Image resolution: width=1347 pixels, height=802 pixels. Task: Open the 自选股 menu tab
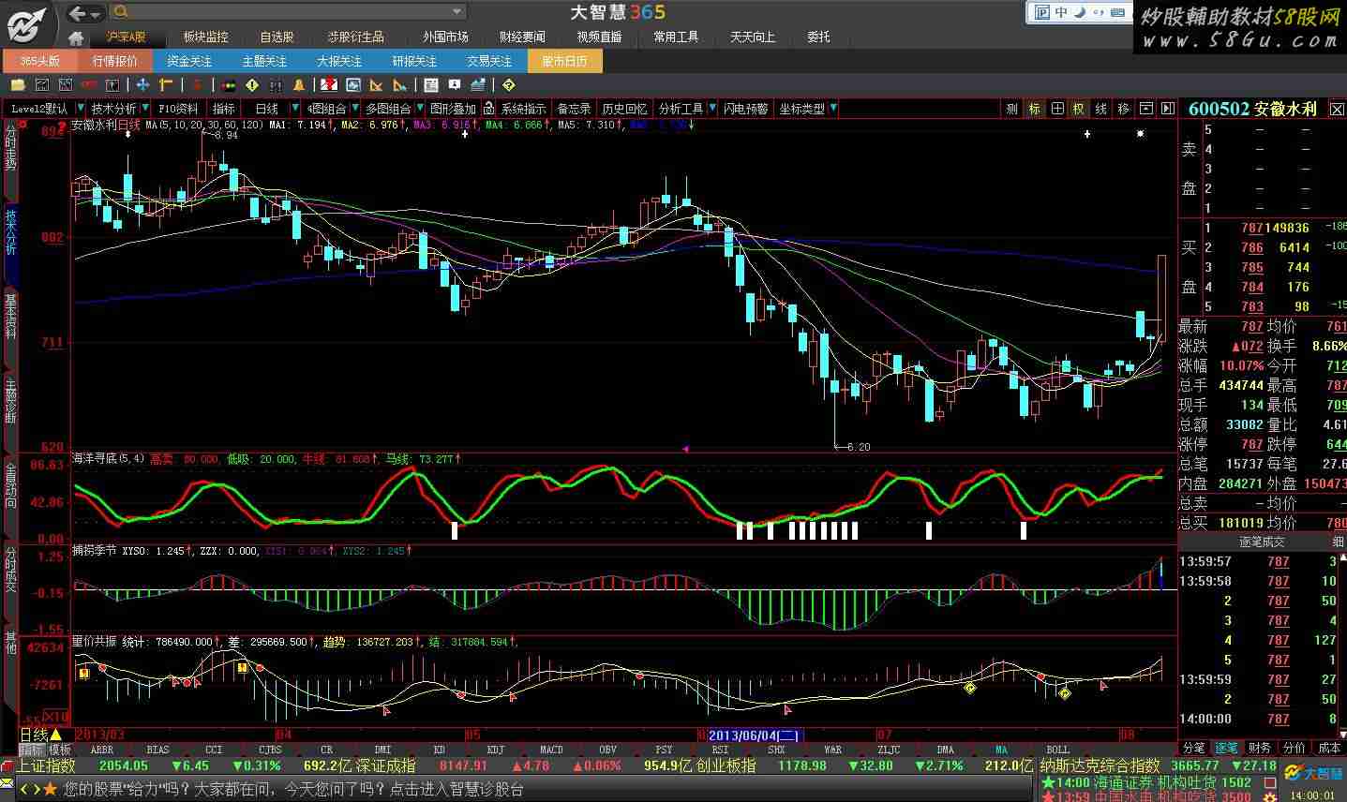[x=277, y=37]
